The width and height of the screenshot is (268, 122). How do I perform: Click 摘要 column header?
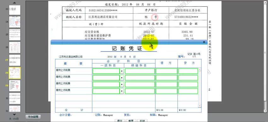pos(73,64)
